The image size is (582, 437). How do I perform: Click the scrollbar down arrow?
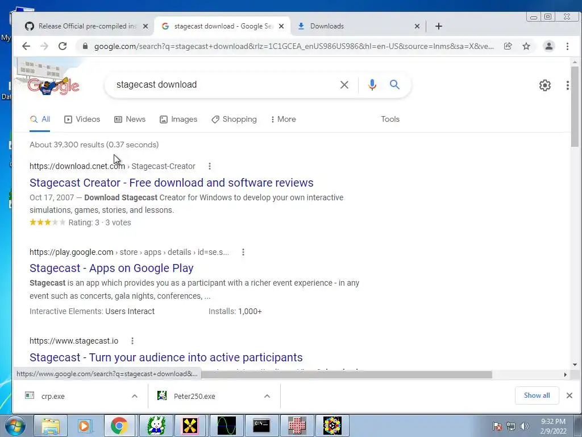[575, 365]
